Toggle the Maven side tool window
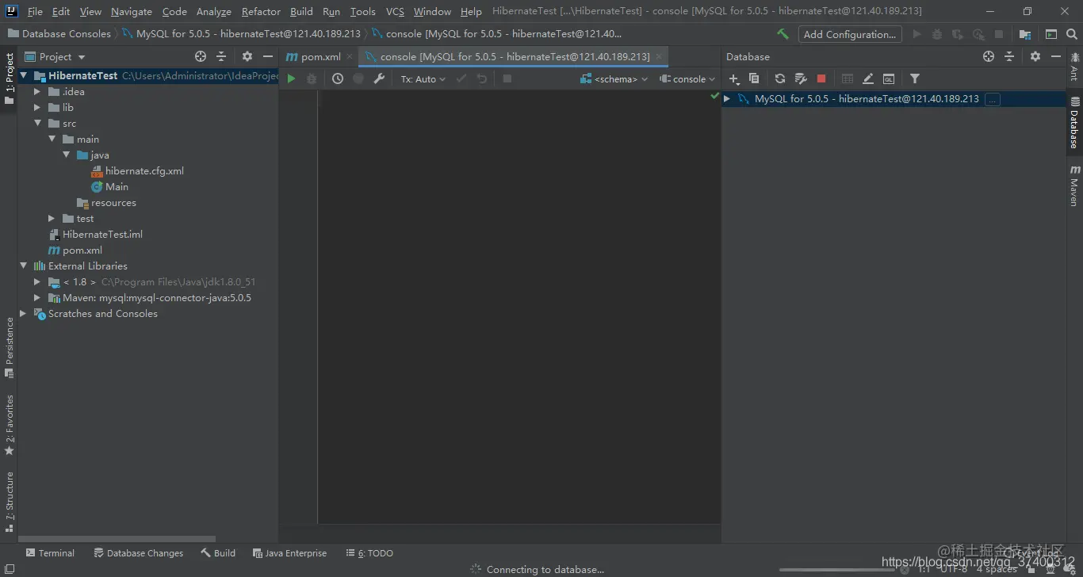1083x577 pixels. point(1074,185)
